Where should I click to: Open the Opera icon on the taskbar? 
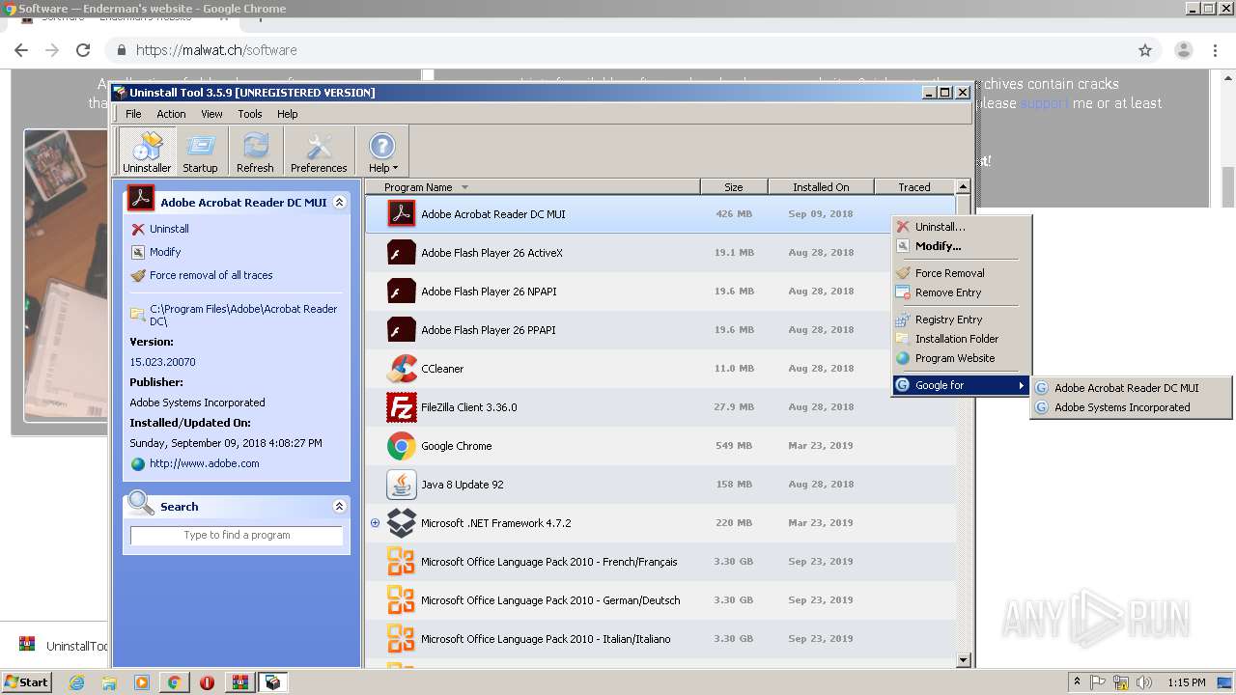point(207,682)
